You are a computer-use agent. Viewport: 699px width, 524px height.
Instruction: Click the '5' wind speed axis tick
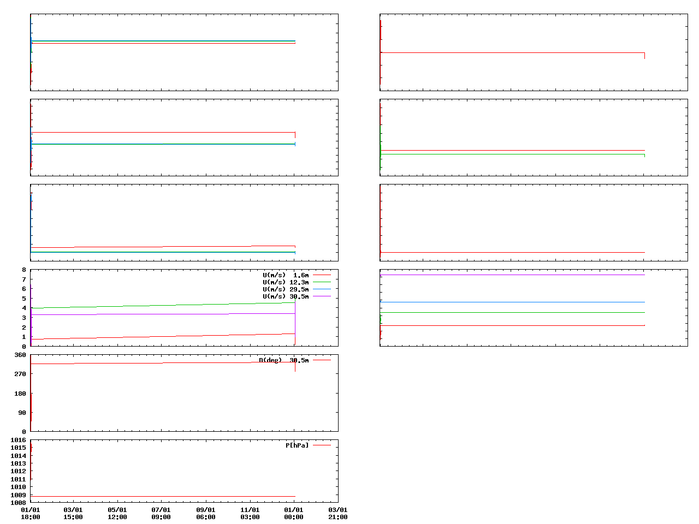[x=24, y=299]
